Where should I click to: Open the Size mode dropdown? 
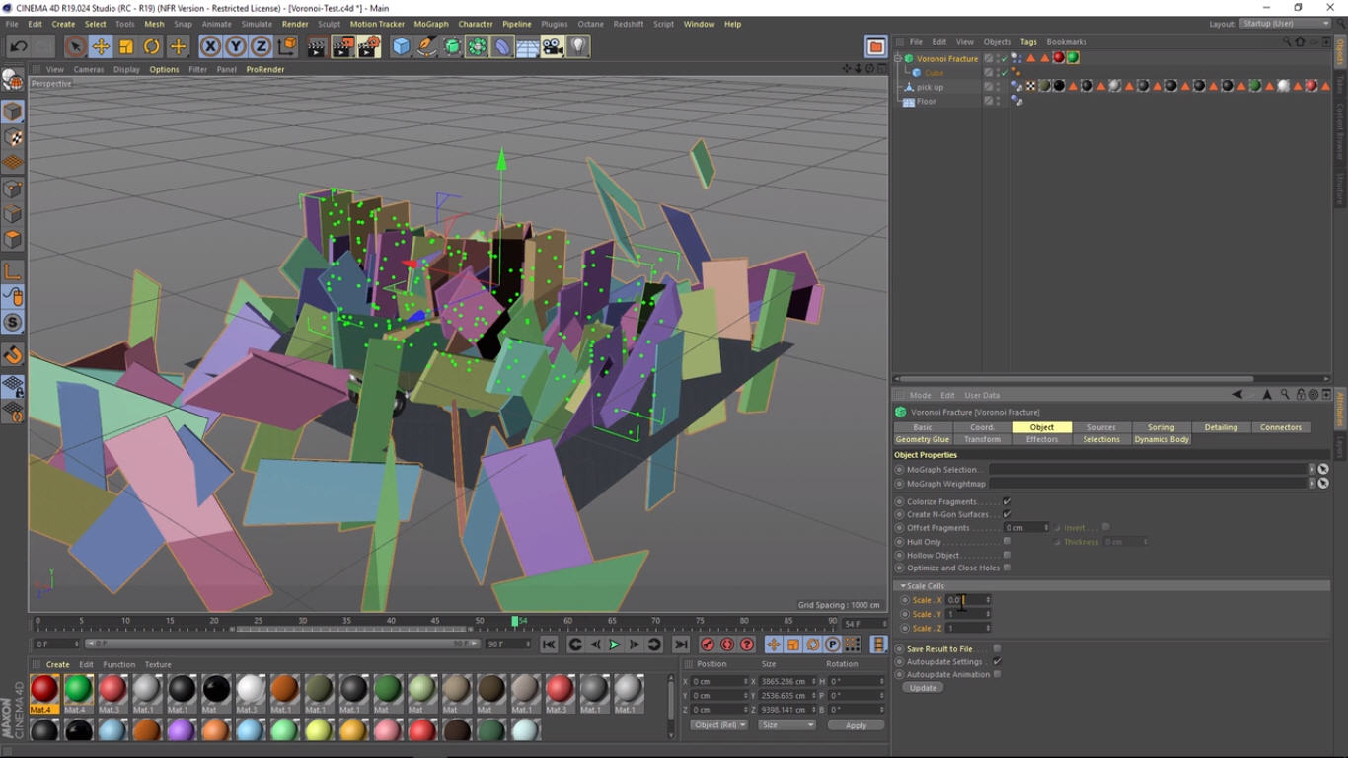(786, 725)
